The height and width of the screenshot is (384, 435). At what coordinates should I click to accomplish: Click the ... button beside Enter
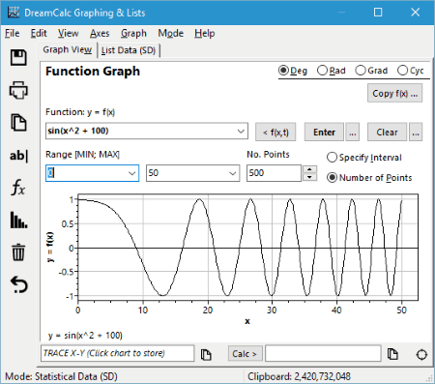point(353,133)
